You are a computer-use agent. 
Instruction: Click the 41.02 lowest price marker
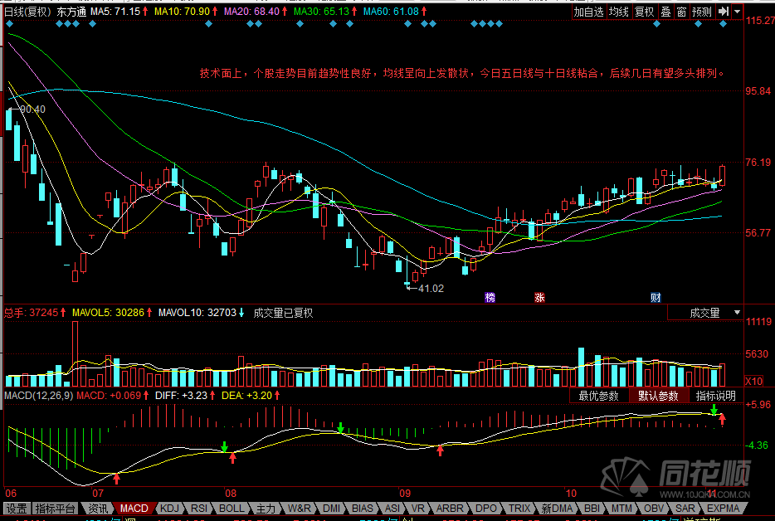coord(431,288)
